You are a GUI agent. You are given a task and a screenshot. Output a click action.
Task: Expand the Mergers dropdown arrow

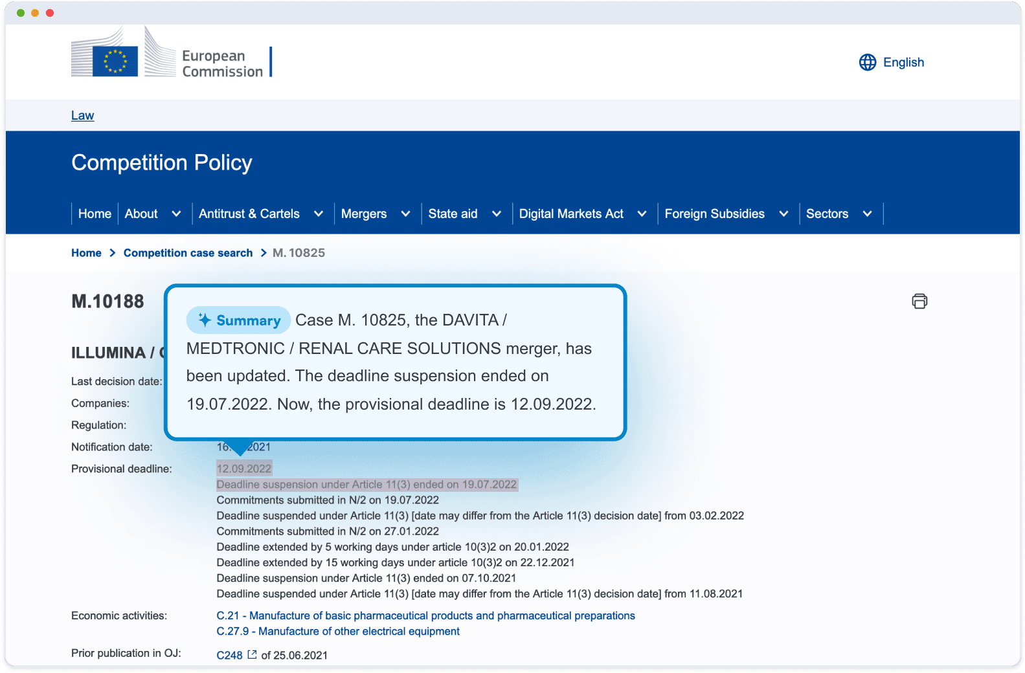point(406,214)
